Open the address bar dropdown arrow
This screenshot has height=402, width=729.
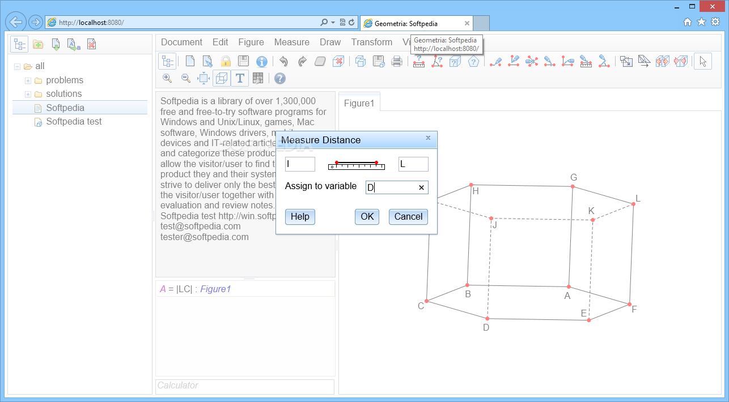(x=333, y=23)
